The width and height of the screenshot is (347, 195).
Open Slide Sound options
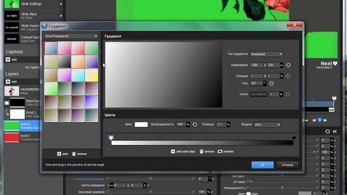pyautogui.click(x=22, y=27)
